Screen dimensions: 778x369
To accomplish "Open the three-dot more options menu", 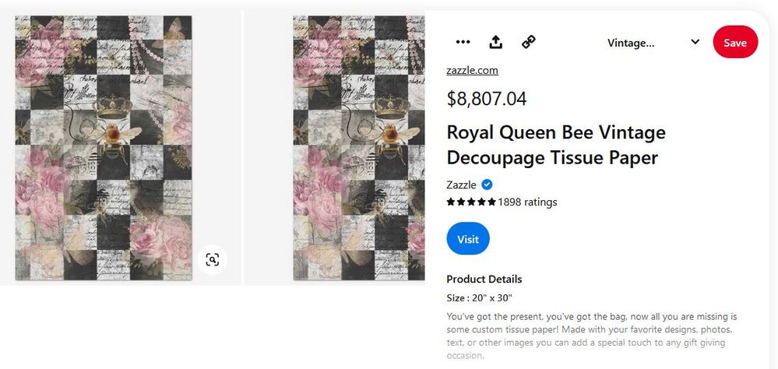I will click(x=463, y=42).
